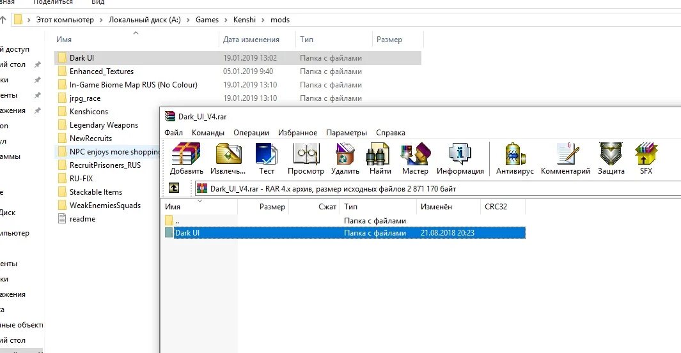Navigate to Этот компьютер in breadcrumb

65,20
